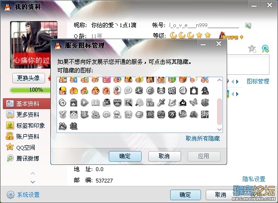The image size is (278, 203).
Task: Select the AVA game service icon
Action: (x=117, y=102)
